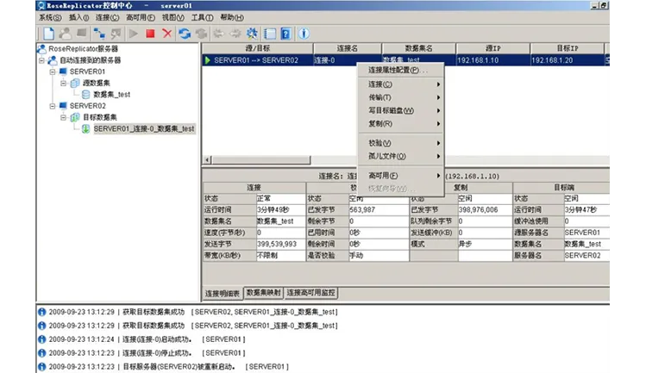
Task: Click the 398,976,006 value in 复制 section
Action: (485, 210)
